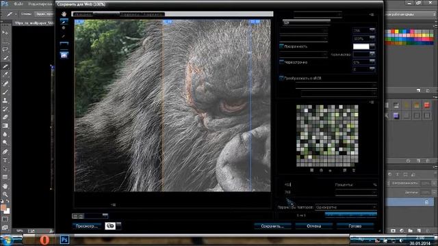
Task: Open the white matte color dropdown
Action: (x=372, y=46)
